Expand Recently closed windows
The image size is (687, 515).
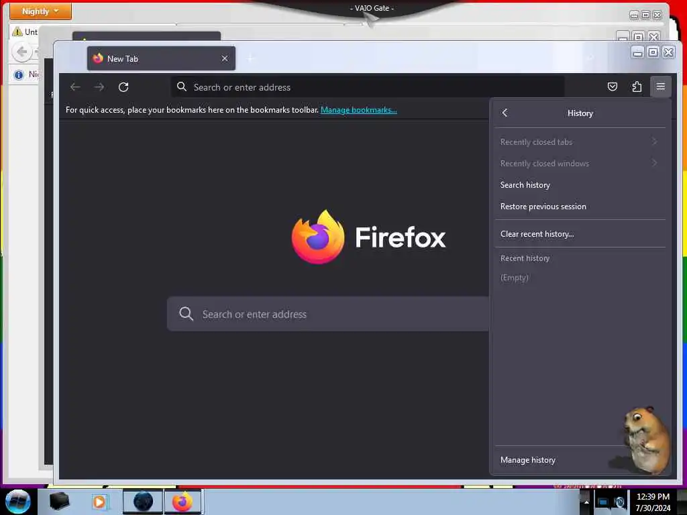click(x=580, y=164)
